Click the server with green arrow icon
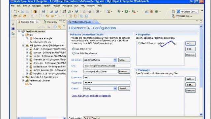Image resolution: width=211 pixels, height=119 pixels. pos(70,12)
